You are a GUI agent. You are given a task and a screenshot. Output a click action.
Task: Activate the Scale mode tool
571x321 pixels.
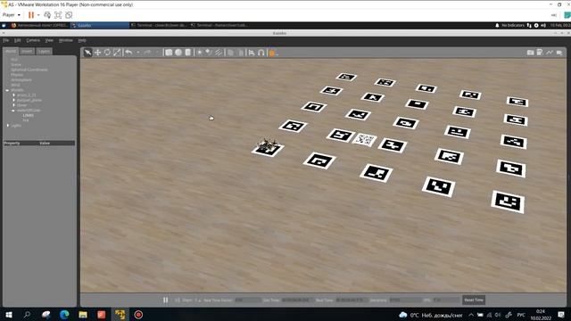[x=117, y=53]
